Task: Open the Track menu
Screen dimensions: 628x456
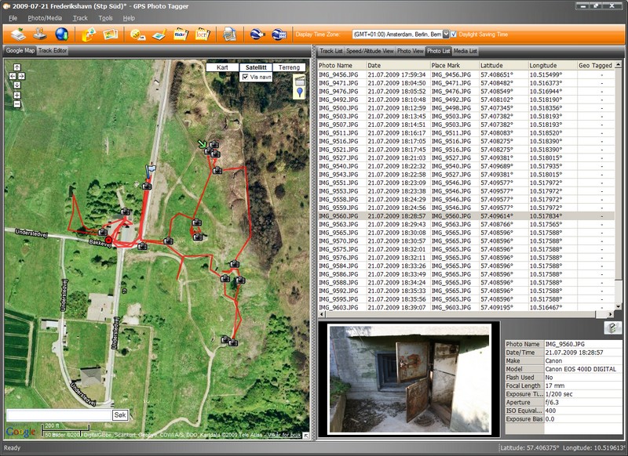Action: pos(80,17)
